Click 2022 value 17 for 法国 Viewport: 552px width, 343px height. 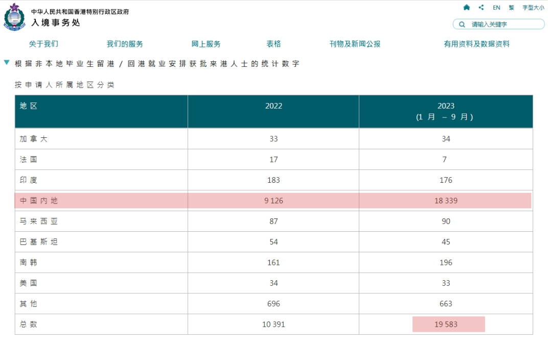pyautogui.click(x=273, y=160)
